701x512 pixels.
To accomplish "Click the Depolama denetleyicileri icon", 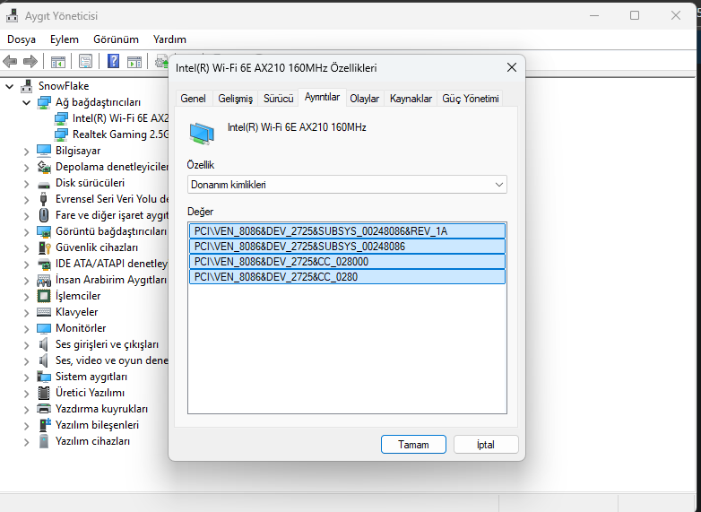I will [x=44, y=167].
